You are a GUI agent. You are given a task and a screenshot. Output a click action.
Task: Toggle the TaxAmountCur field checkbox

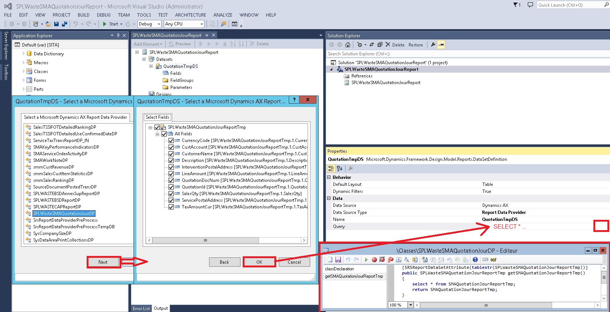click(x=171, y=207)
